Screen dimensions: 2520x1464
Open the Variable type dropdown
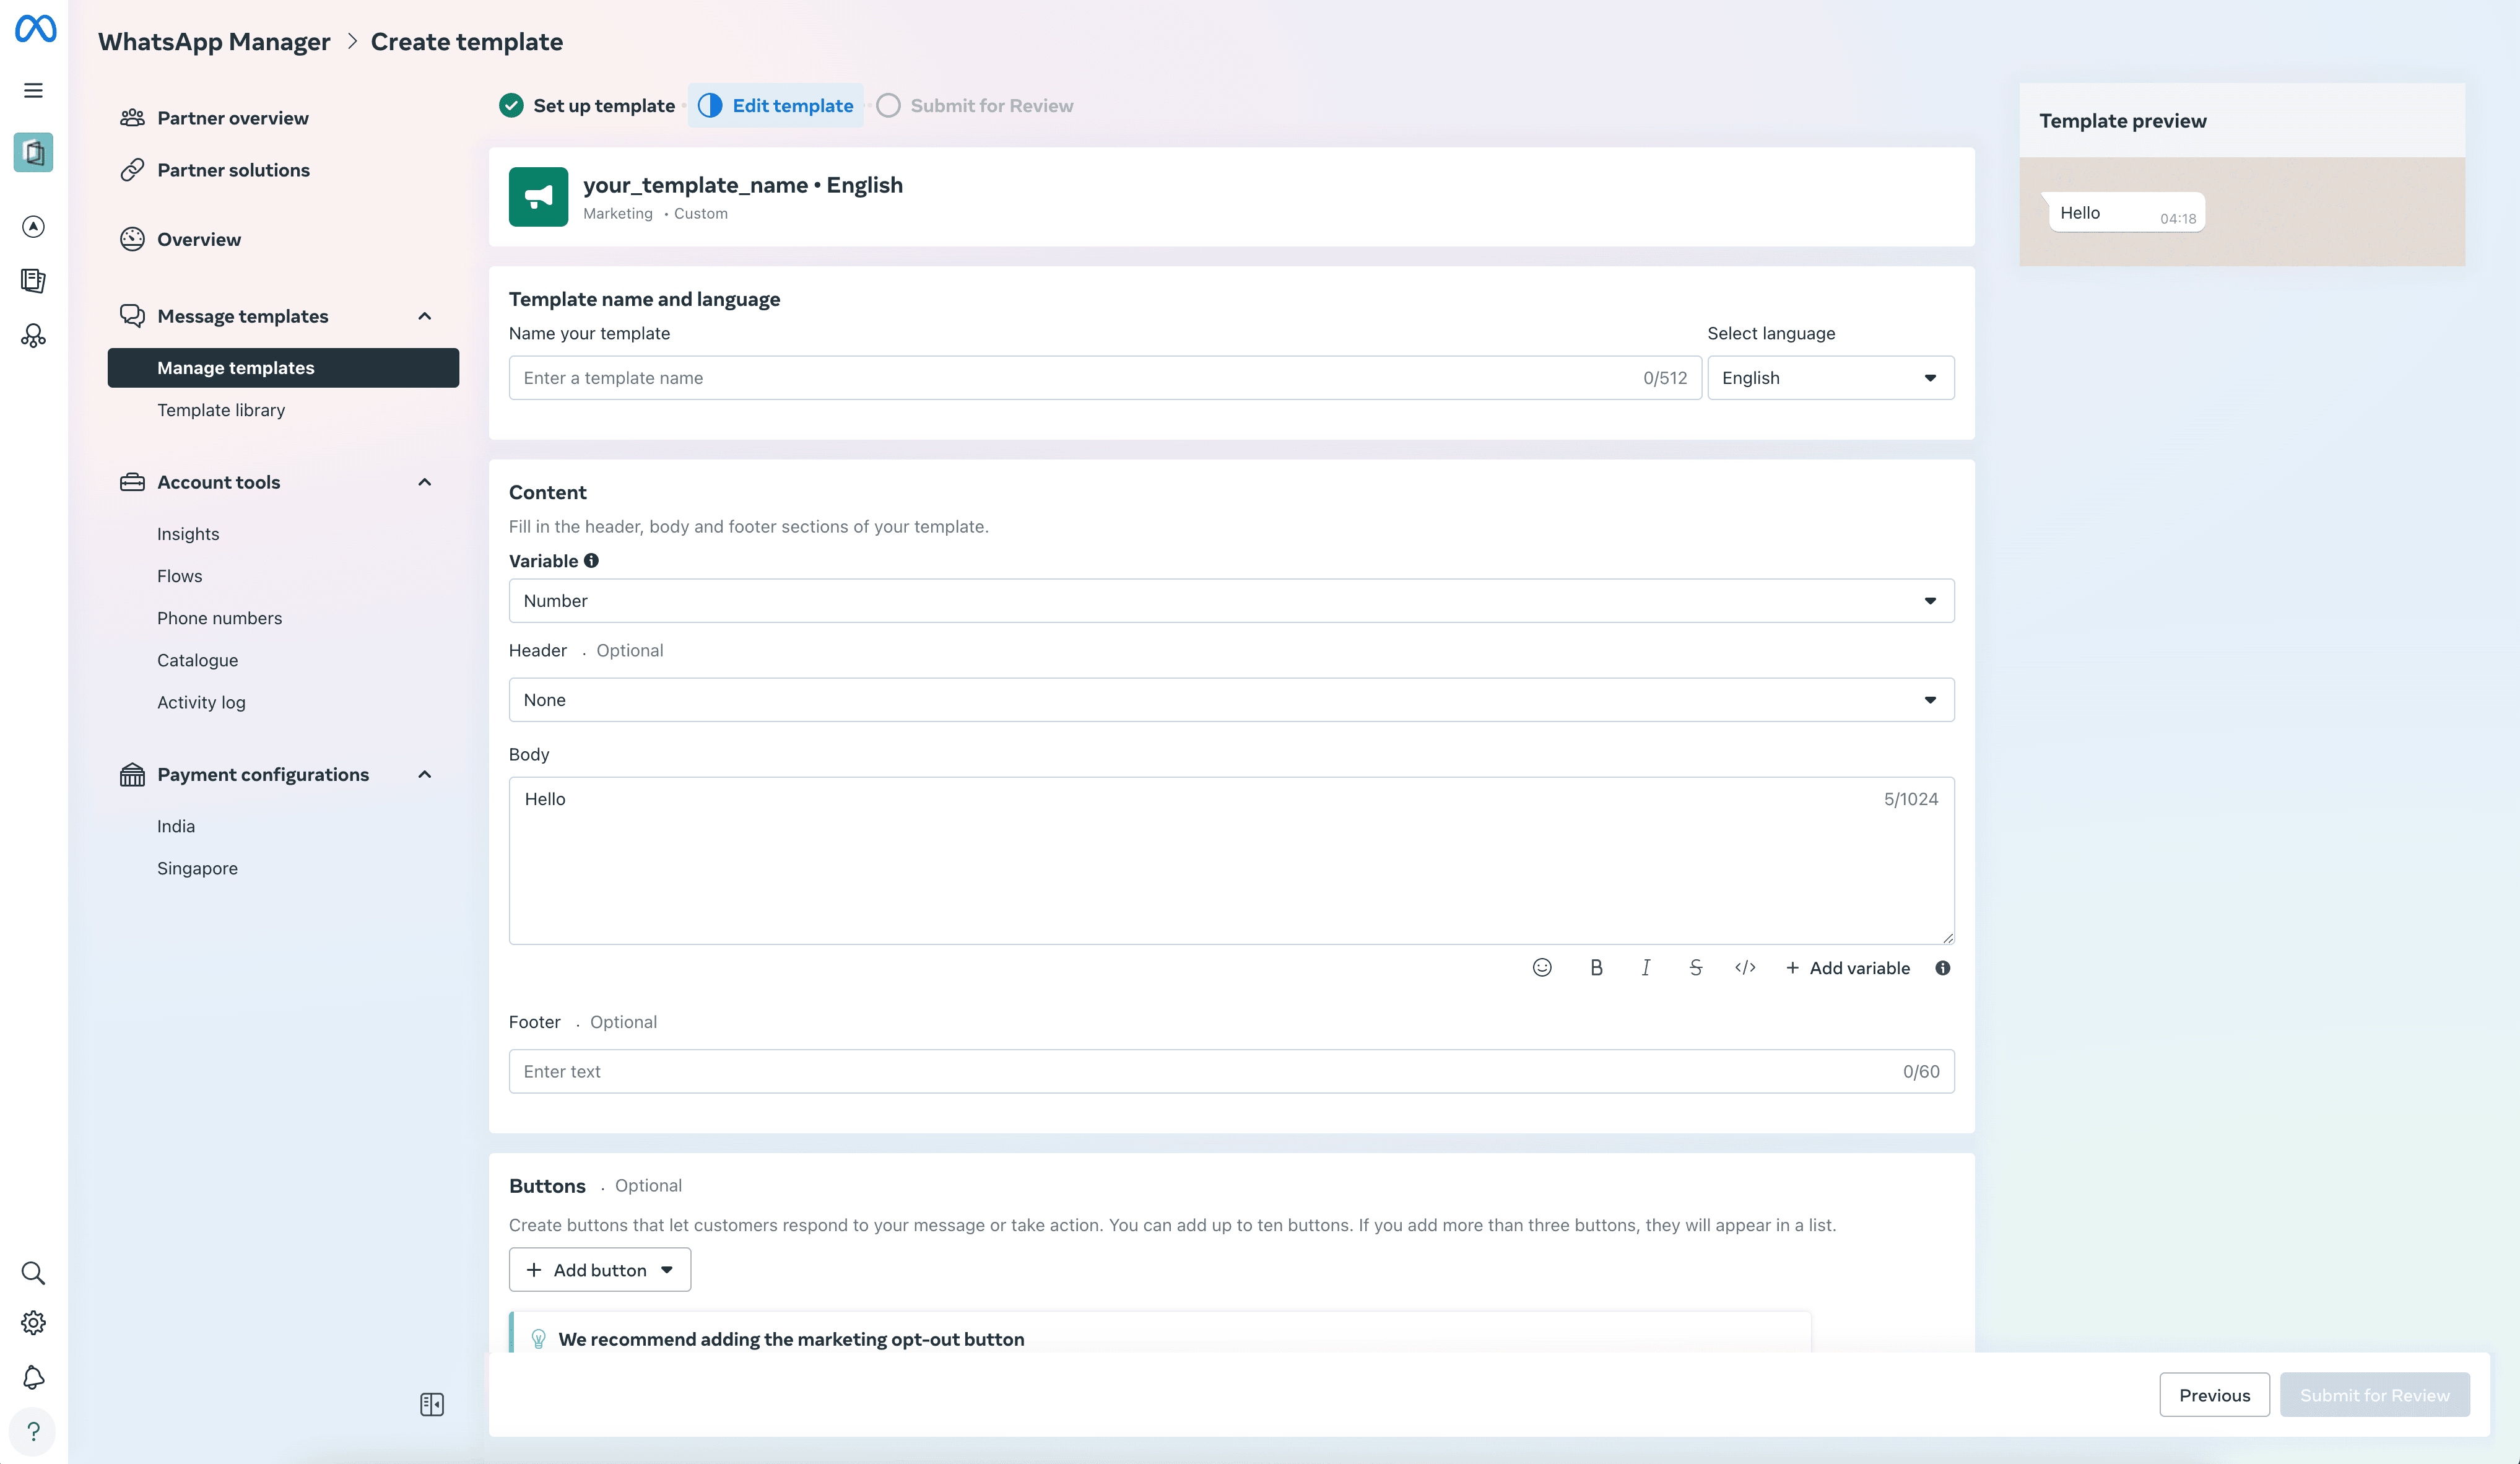click(1231, 601)
